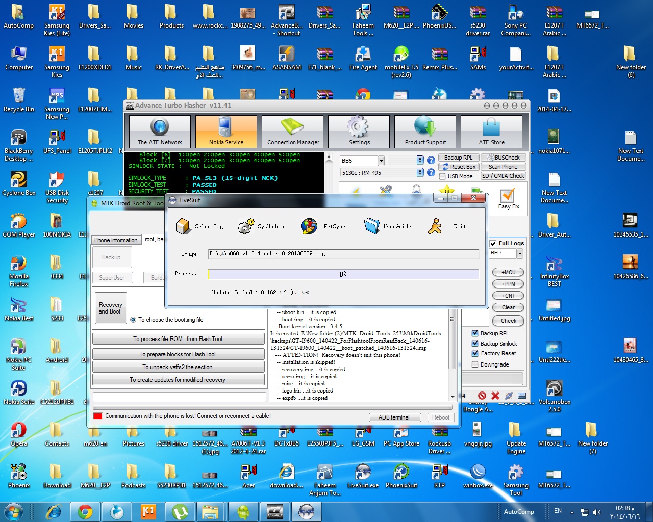
Task: Click the blue window icon in ATF bottom bar
Action: [x=522, y=396]
